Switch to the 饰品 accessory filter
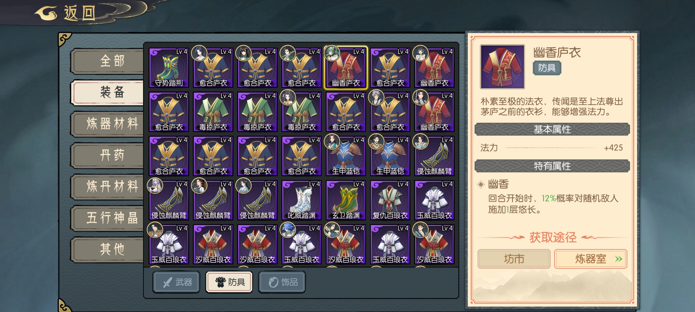 [x=282, y=282]
